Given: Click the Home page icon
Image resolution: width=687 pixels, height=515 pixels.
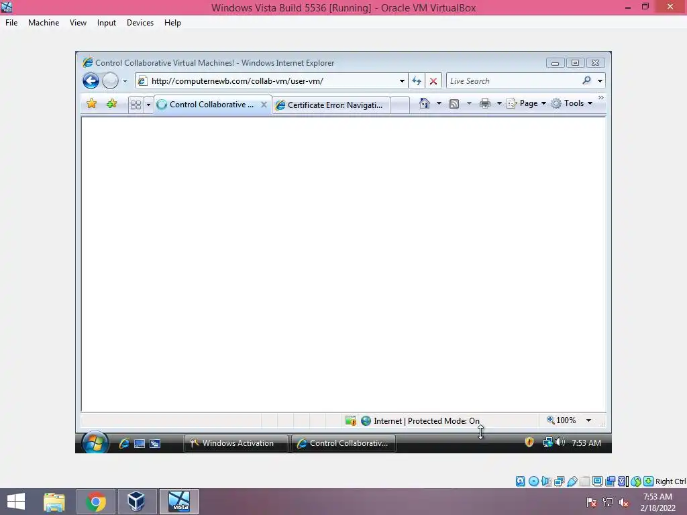Looking at the screenshot, I should tap(424, 103).
